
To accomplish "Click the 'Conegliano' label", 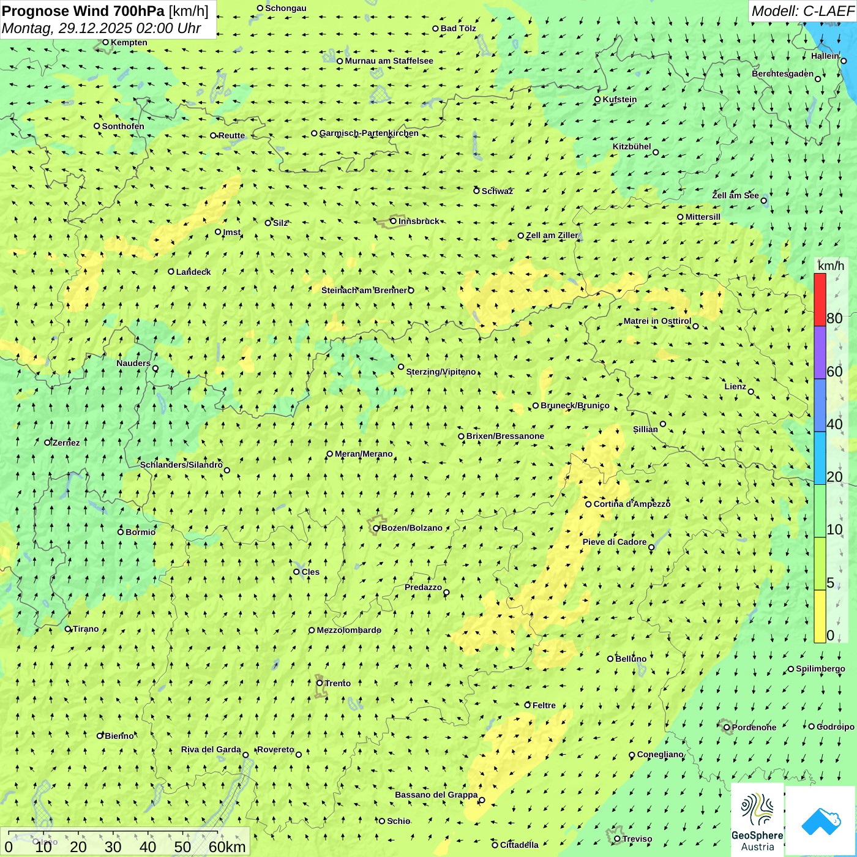I will tap(661, 754).
